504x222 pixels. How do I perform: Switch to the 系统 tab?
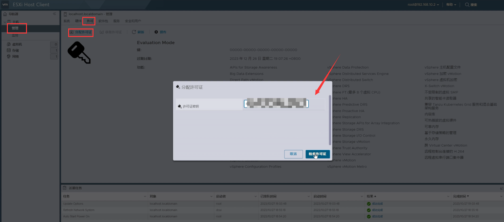[x=67, y=21]
